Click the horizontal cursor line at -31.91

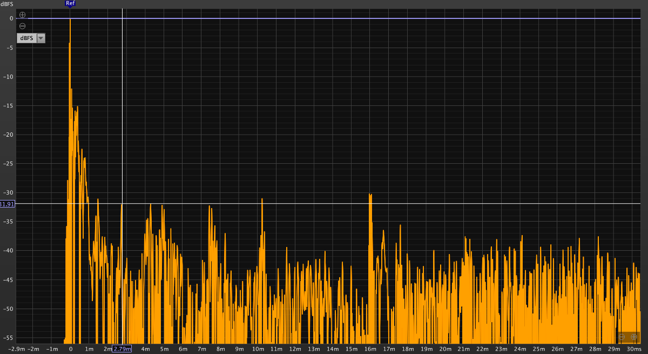[378, 204]
